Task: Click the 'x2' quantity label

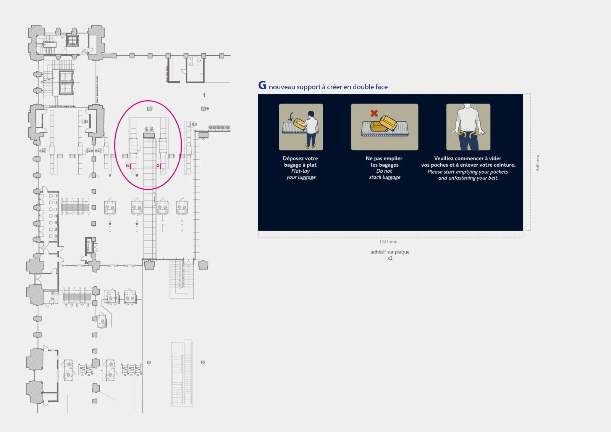Action: coord(390,258)
